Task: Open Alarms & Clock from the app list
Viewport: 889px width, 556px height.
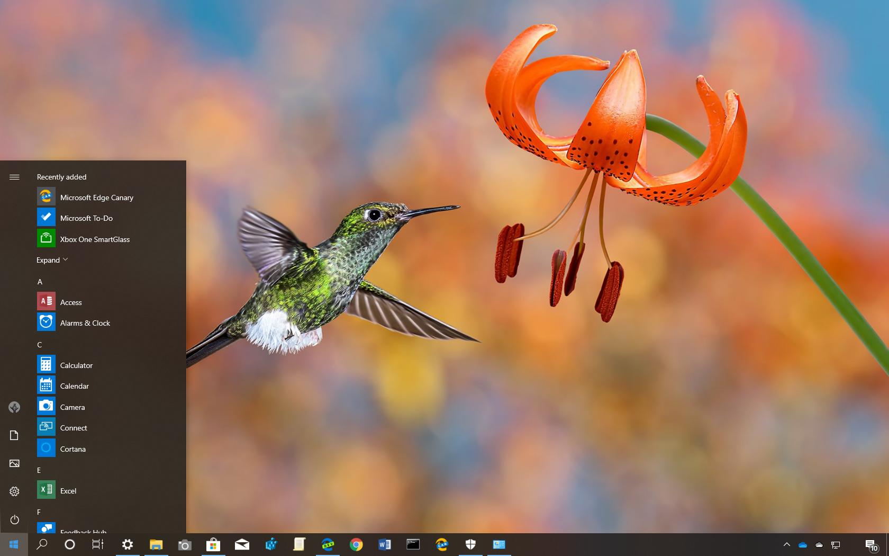Action: [x=85, y=322]
